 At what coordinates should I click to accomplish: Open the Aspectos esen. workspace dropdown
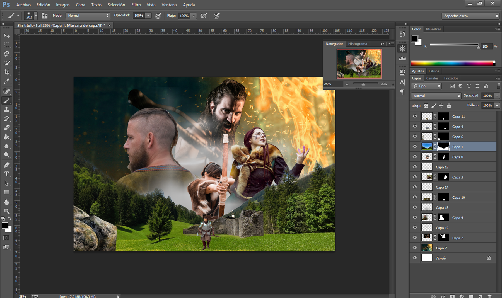(470, 16)
